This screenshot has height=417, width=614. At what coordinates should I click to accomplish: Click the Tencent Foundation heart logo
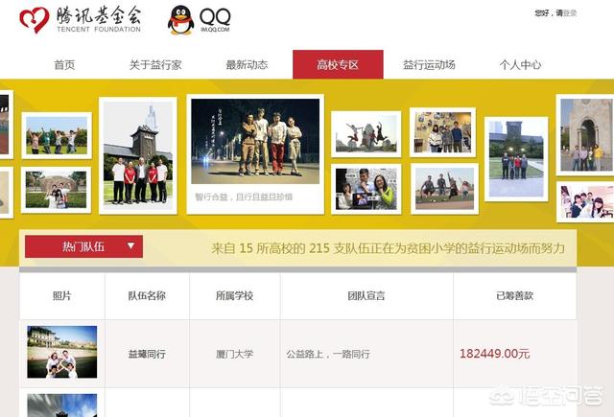pyautogui.click(x=35, y=19)
